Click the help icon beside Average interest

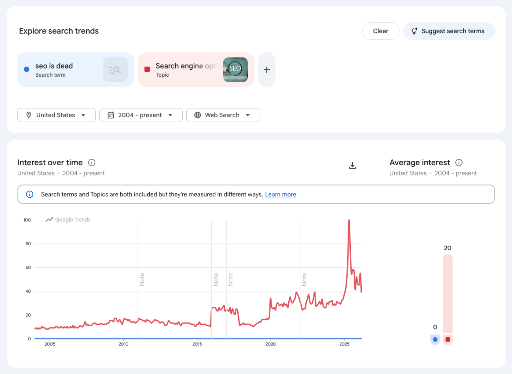tap(459, 163)
